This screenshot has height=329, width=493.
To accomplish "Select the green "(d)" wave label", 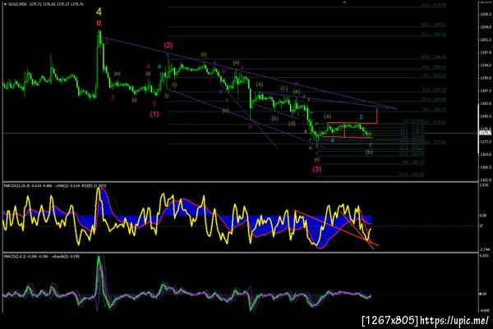I will click(x=292, y=123).
